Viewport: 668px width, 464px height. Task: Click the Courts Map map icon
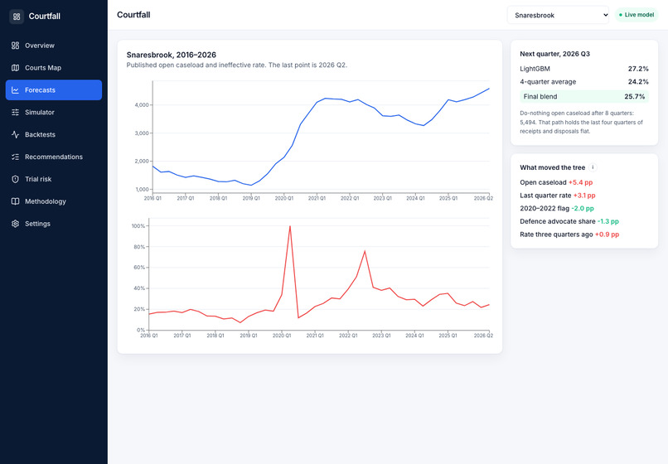(x=16, y=68)
